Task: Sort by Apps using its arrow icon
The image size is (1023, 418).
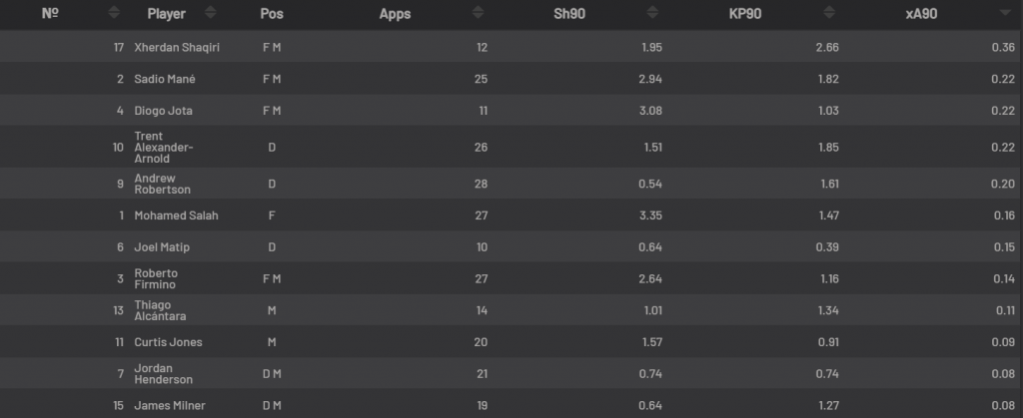Action: (479, 12)
